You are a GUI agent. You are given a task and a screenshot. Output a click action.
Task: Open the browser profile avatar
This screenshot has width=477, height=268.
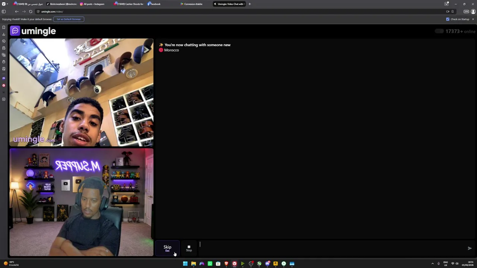(473, 12)
